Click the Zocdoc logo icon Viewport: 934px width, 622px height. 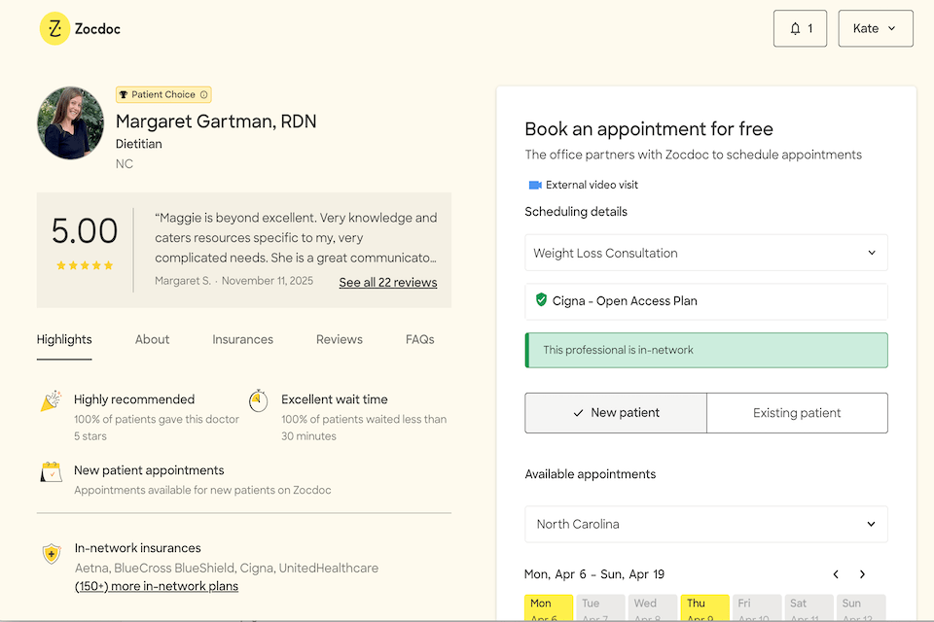[55, 29]
